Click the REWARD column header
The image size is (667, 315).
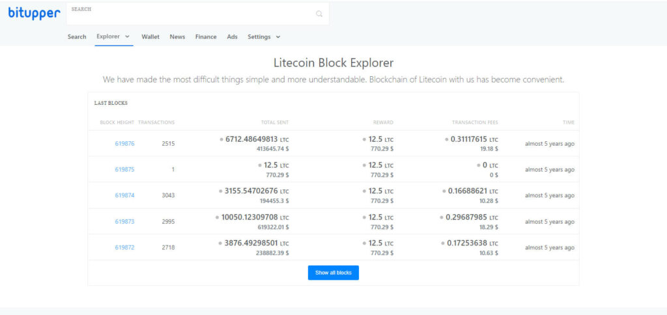[x=383, y=122]
